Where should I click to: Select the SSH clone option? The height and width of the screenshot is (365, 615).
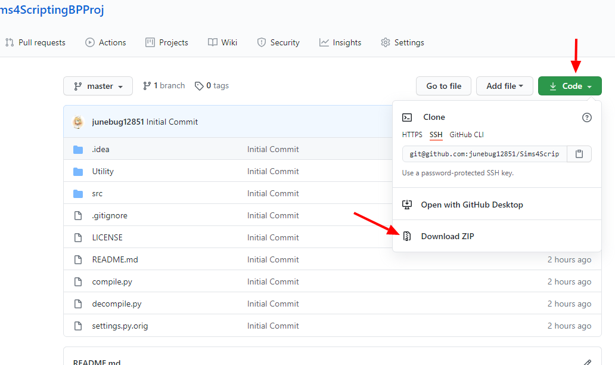436,135
